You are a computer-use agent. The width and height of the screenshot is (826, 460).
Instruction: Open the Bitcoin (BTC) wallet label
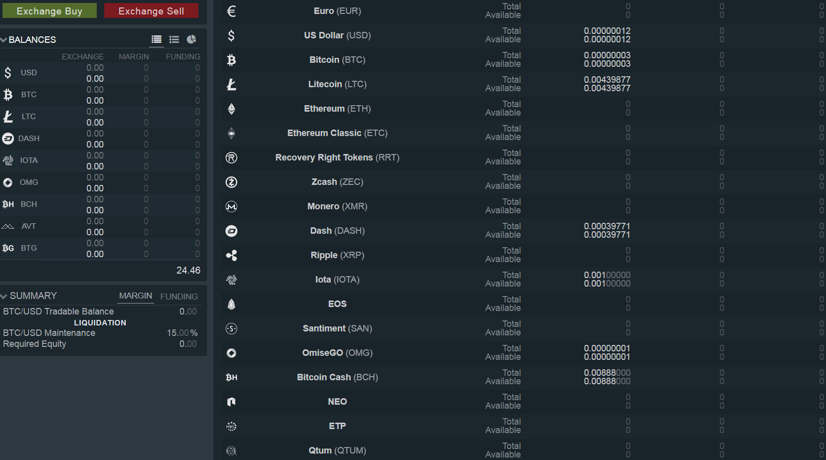tap(337, 60)
